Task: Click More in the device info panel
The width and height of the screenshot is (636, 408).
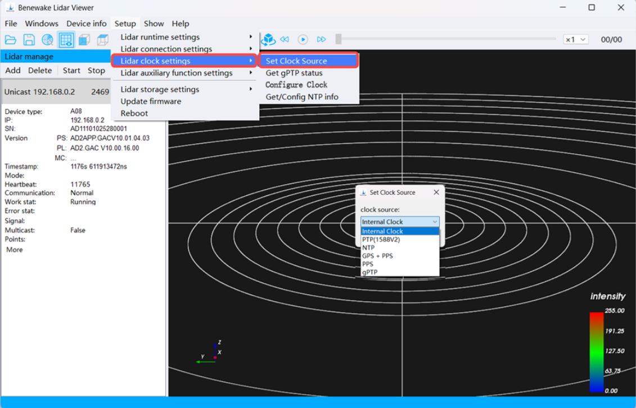Action: point(15,250)
